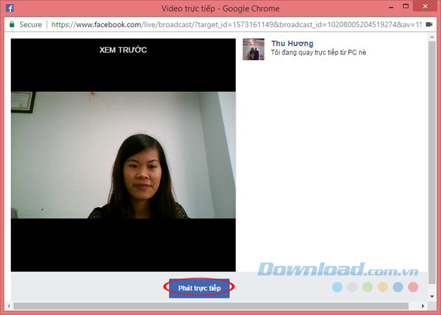
Task: Click the horizontal scrollbar thumb
Action: pos(211,306)
